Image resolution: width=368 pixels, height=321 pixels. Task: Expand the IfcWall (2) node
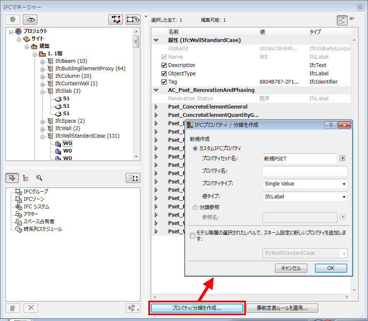click(x=42, y=129)
